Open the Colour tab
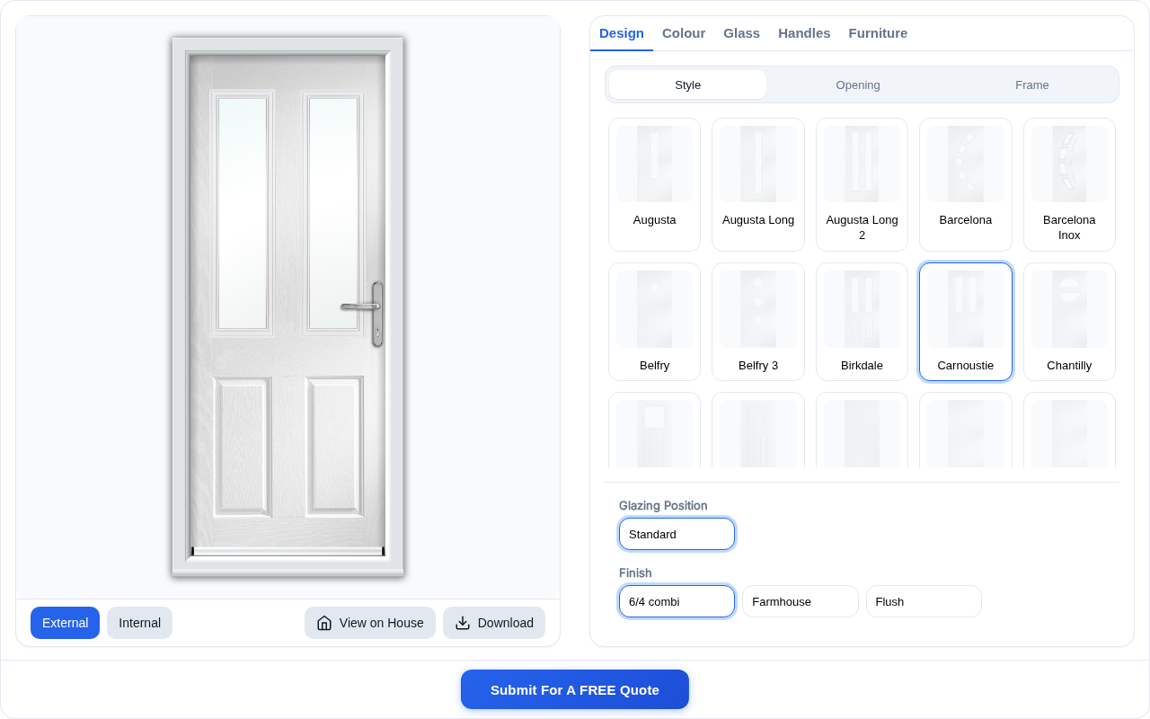The image size is (1150, 719). (x=684, y=33)
